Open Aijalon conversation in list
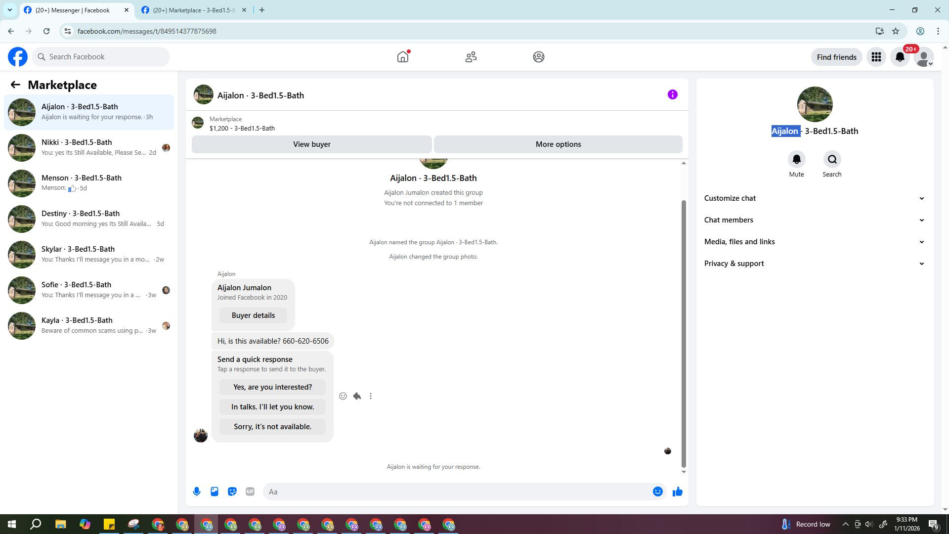 pyautogui.click(x=89, y=112)
